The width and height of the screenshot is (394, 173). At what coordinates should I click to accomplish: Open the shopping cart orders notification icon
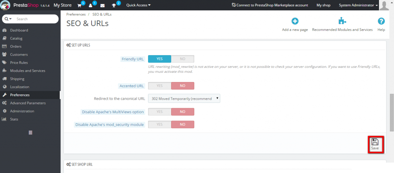coord(79,5)
